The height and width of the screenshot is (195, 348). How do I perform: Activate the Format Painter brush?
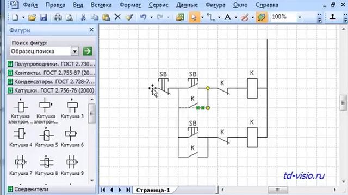(x=129, y=17)
